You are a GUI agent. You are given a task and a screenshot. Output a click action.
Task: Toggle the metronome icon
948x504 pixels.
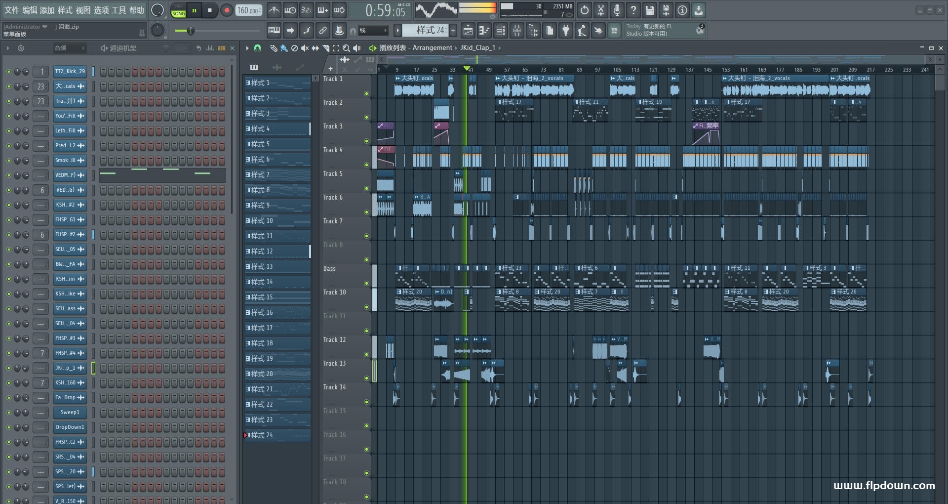pyautogui.click(x=274, y=10)
